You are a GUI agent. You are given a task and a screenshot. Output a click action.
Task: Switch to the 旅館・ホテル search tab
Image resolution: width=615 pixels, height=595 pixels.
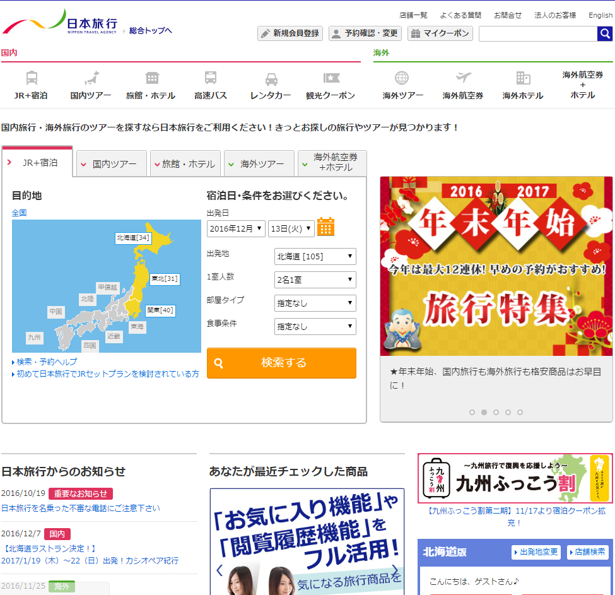(x=185, y=163)
